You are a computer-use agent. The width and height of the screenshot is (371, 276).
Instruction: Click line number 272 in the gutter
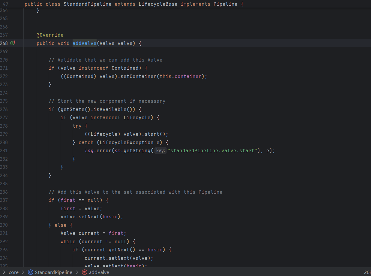pos(4,76)
